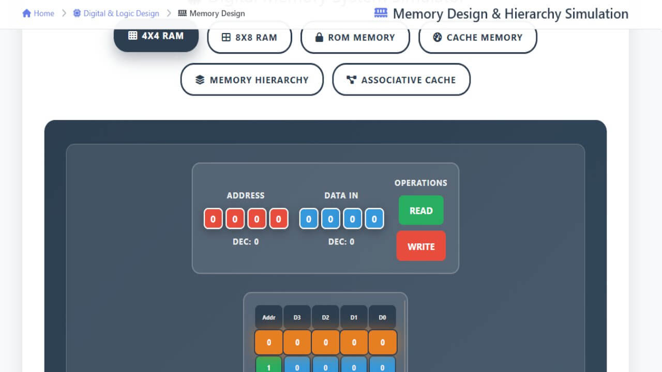Click the compass icon on the Cache Memory tab

437,37
